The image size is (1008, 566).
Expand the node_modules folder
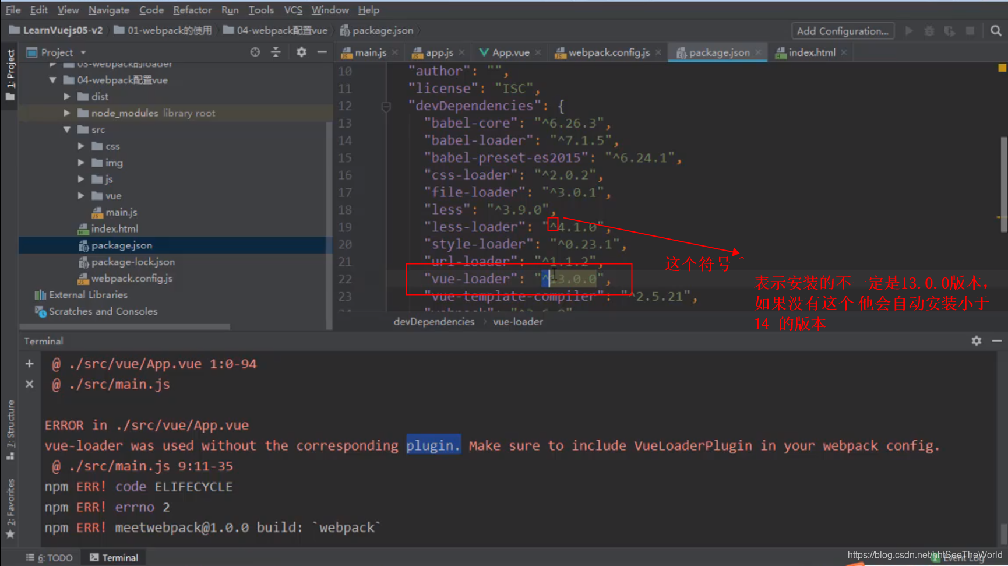tap(67, 113)
